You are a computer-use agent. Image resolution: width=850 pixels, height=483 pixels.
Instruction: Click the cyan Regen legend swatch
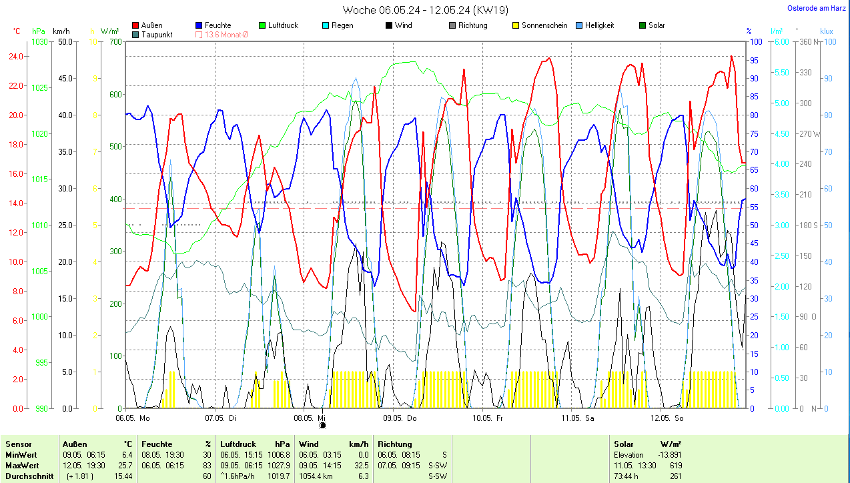(326, 25)
